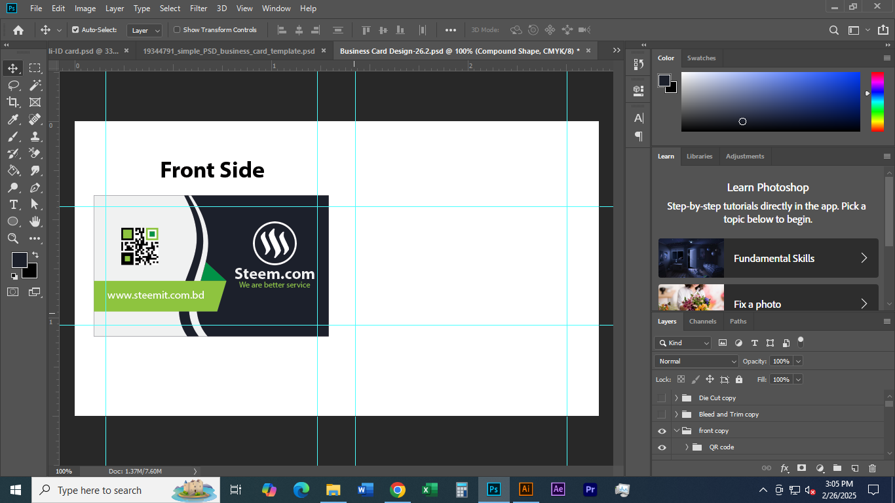Select the Ellipse shape tool

point(13,221)
